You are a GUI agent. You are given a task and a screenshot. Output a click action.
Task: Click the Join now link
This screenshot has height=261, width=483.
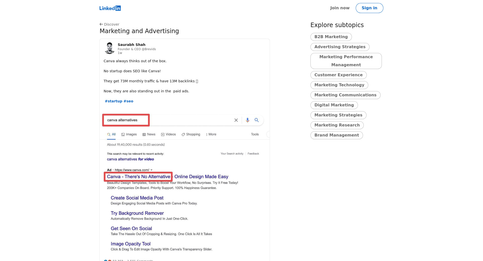(340, 8)
